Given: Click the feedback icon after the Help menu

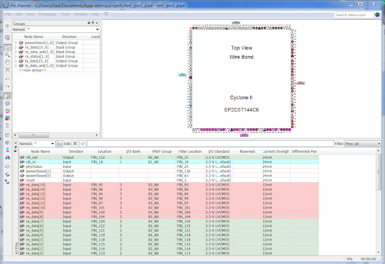Looking at the screenshot, I should (106, 14).
